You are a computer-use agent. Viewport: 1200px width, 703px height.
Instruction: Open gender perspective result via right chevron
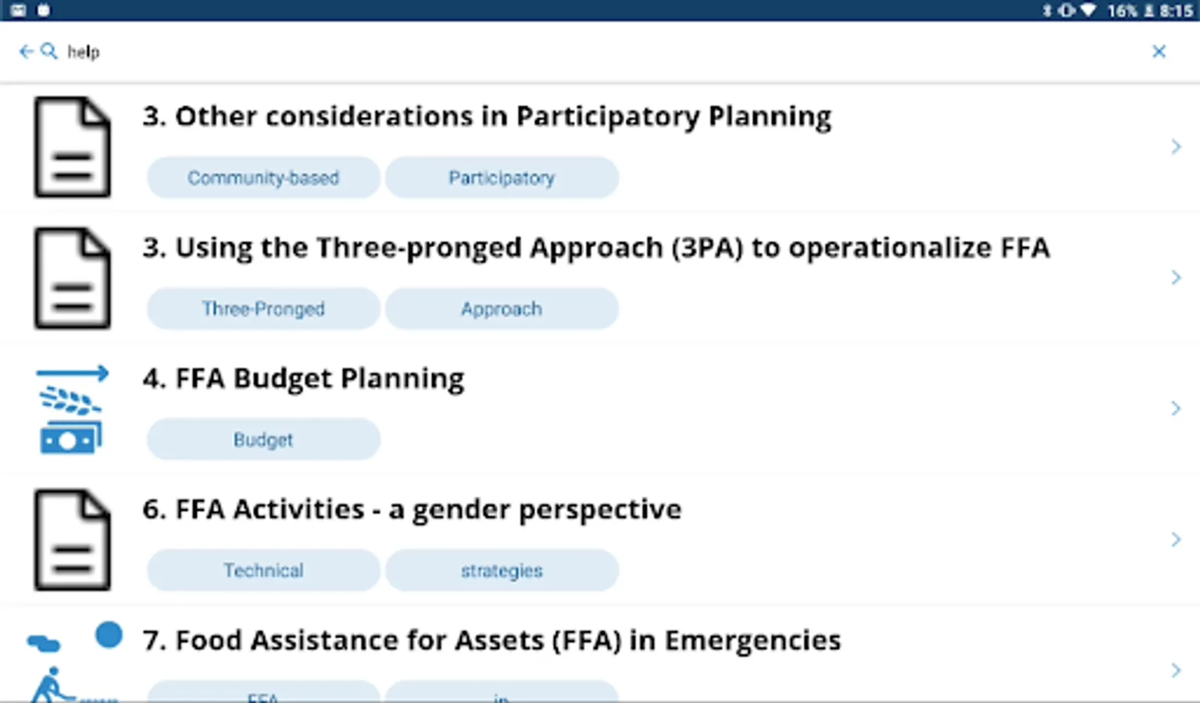(x=1176, y=540)
